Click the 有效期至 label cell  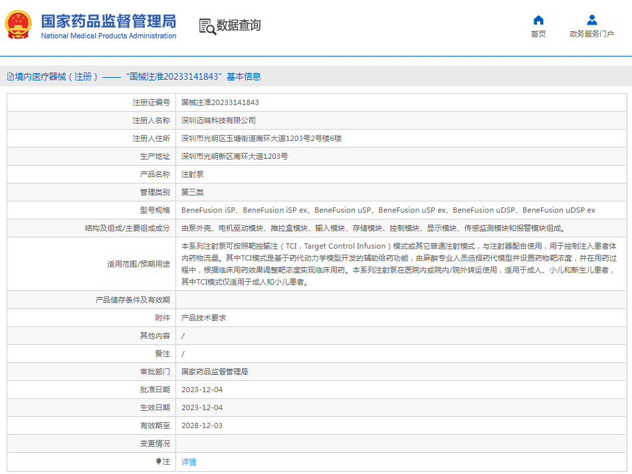tap(92, 425)
